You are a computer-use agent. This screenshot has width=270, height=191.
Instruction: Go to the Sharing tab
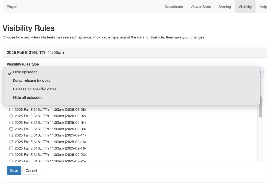coord(225,7)
